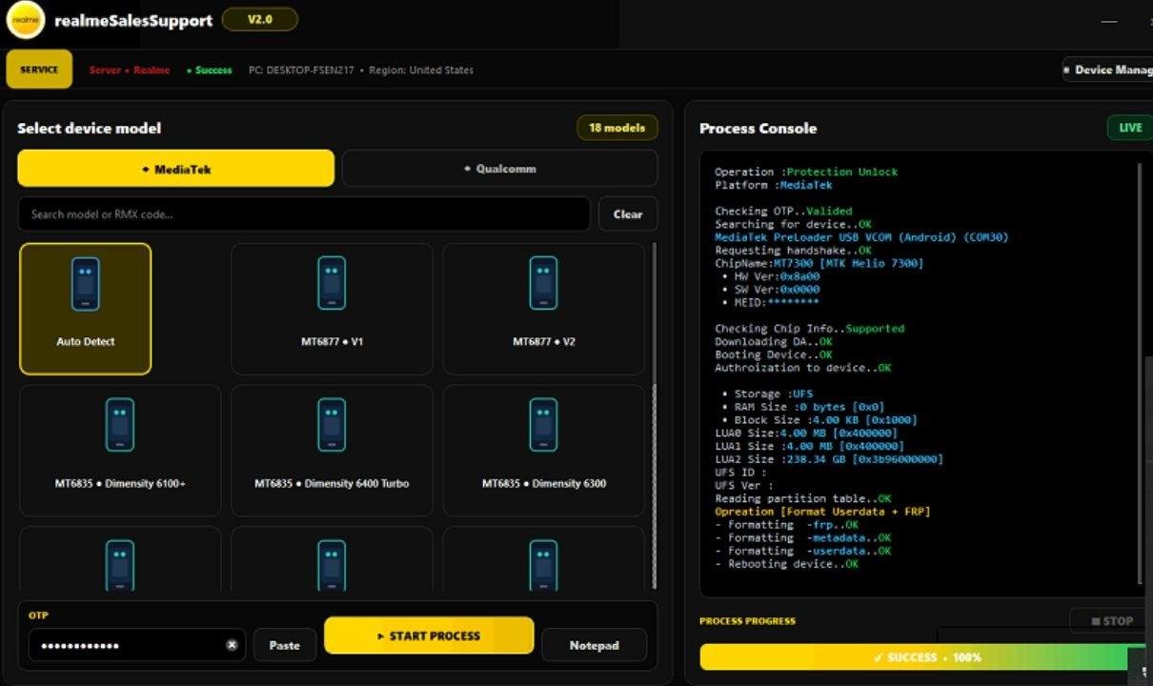Open the Notepad button
This screenshot has width=1153, height=686.
(x=594, y=645)
